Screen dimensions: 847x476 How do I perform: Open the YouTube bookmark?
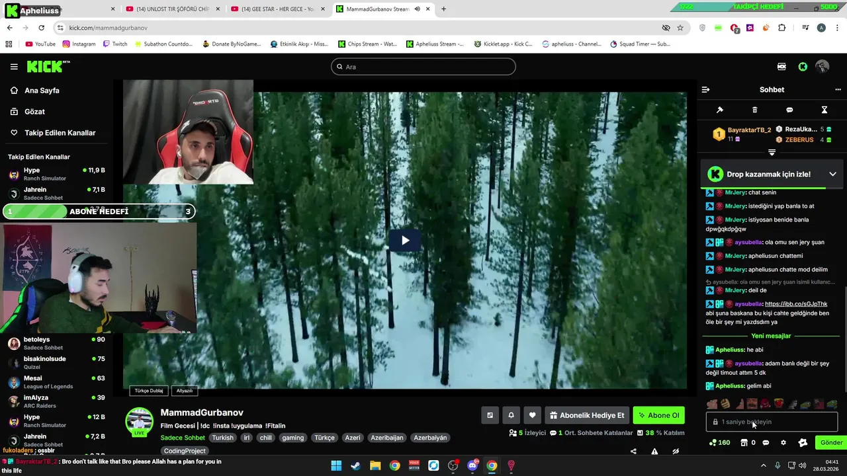coord(40,44)
